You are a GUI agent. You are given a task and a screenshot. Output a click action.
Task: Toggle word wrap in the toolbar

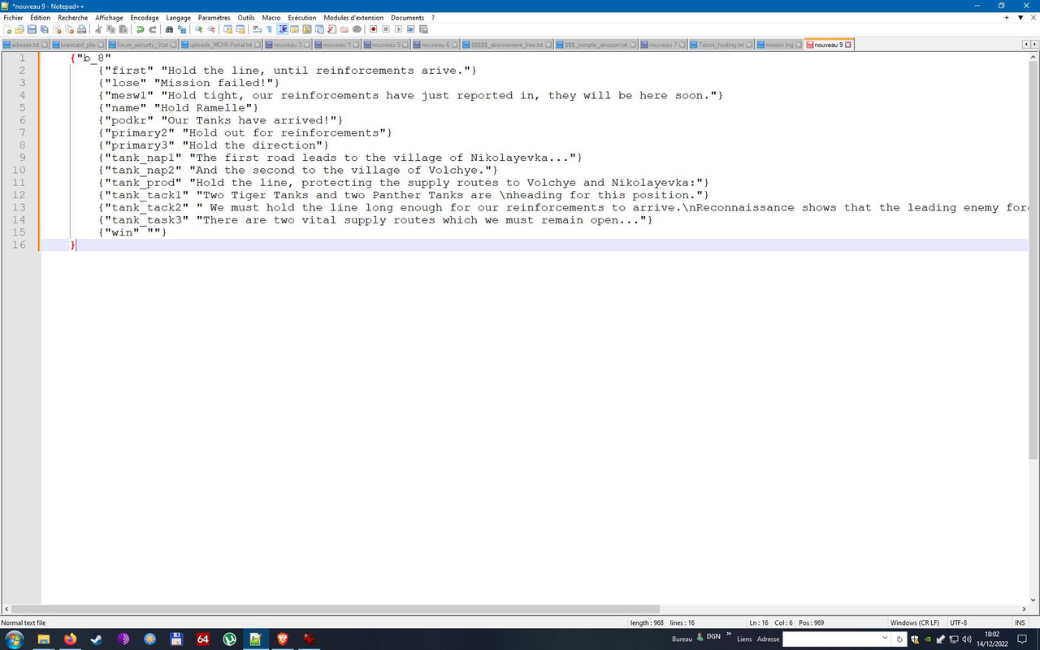pyautogui.click(x=257, y=29)
